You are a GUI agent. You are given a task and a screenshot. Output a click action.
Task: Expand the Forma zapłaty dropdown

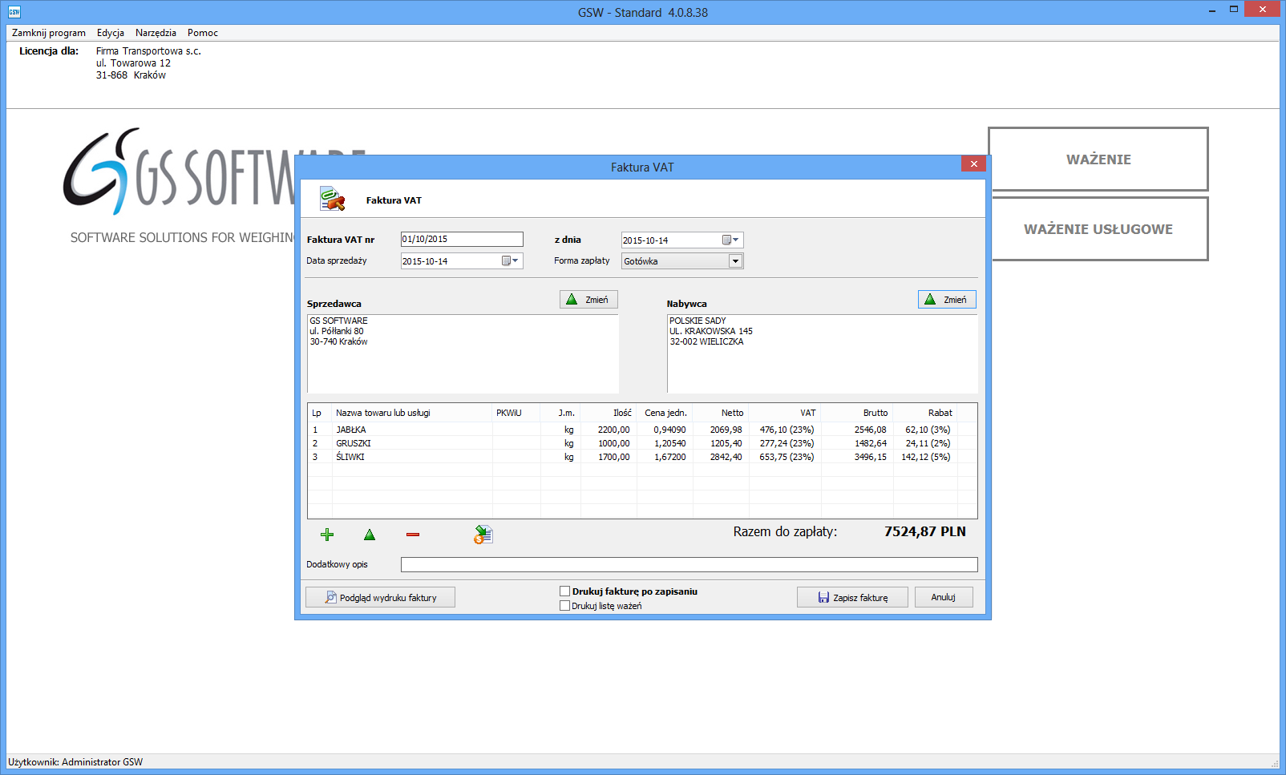(x=735, y=261)
